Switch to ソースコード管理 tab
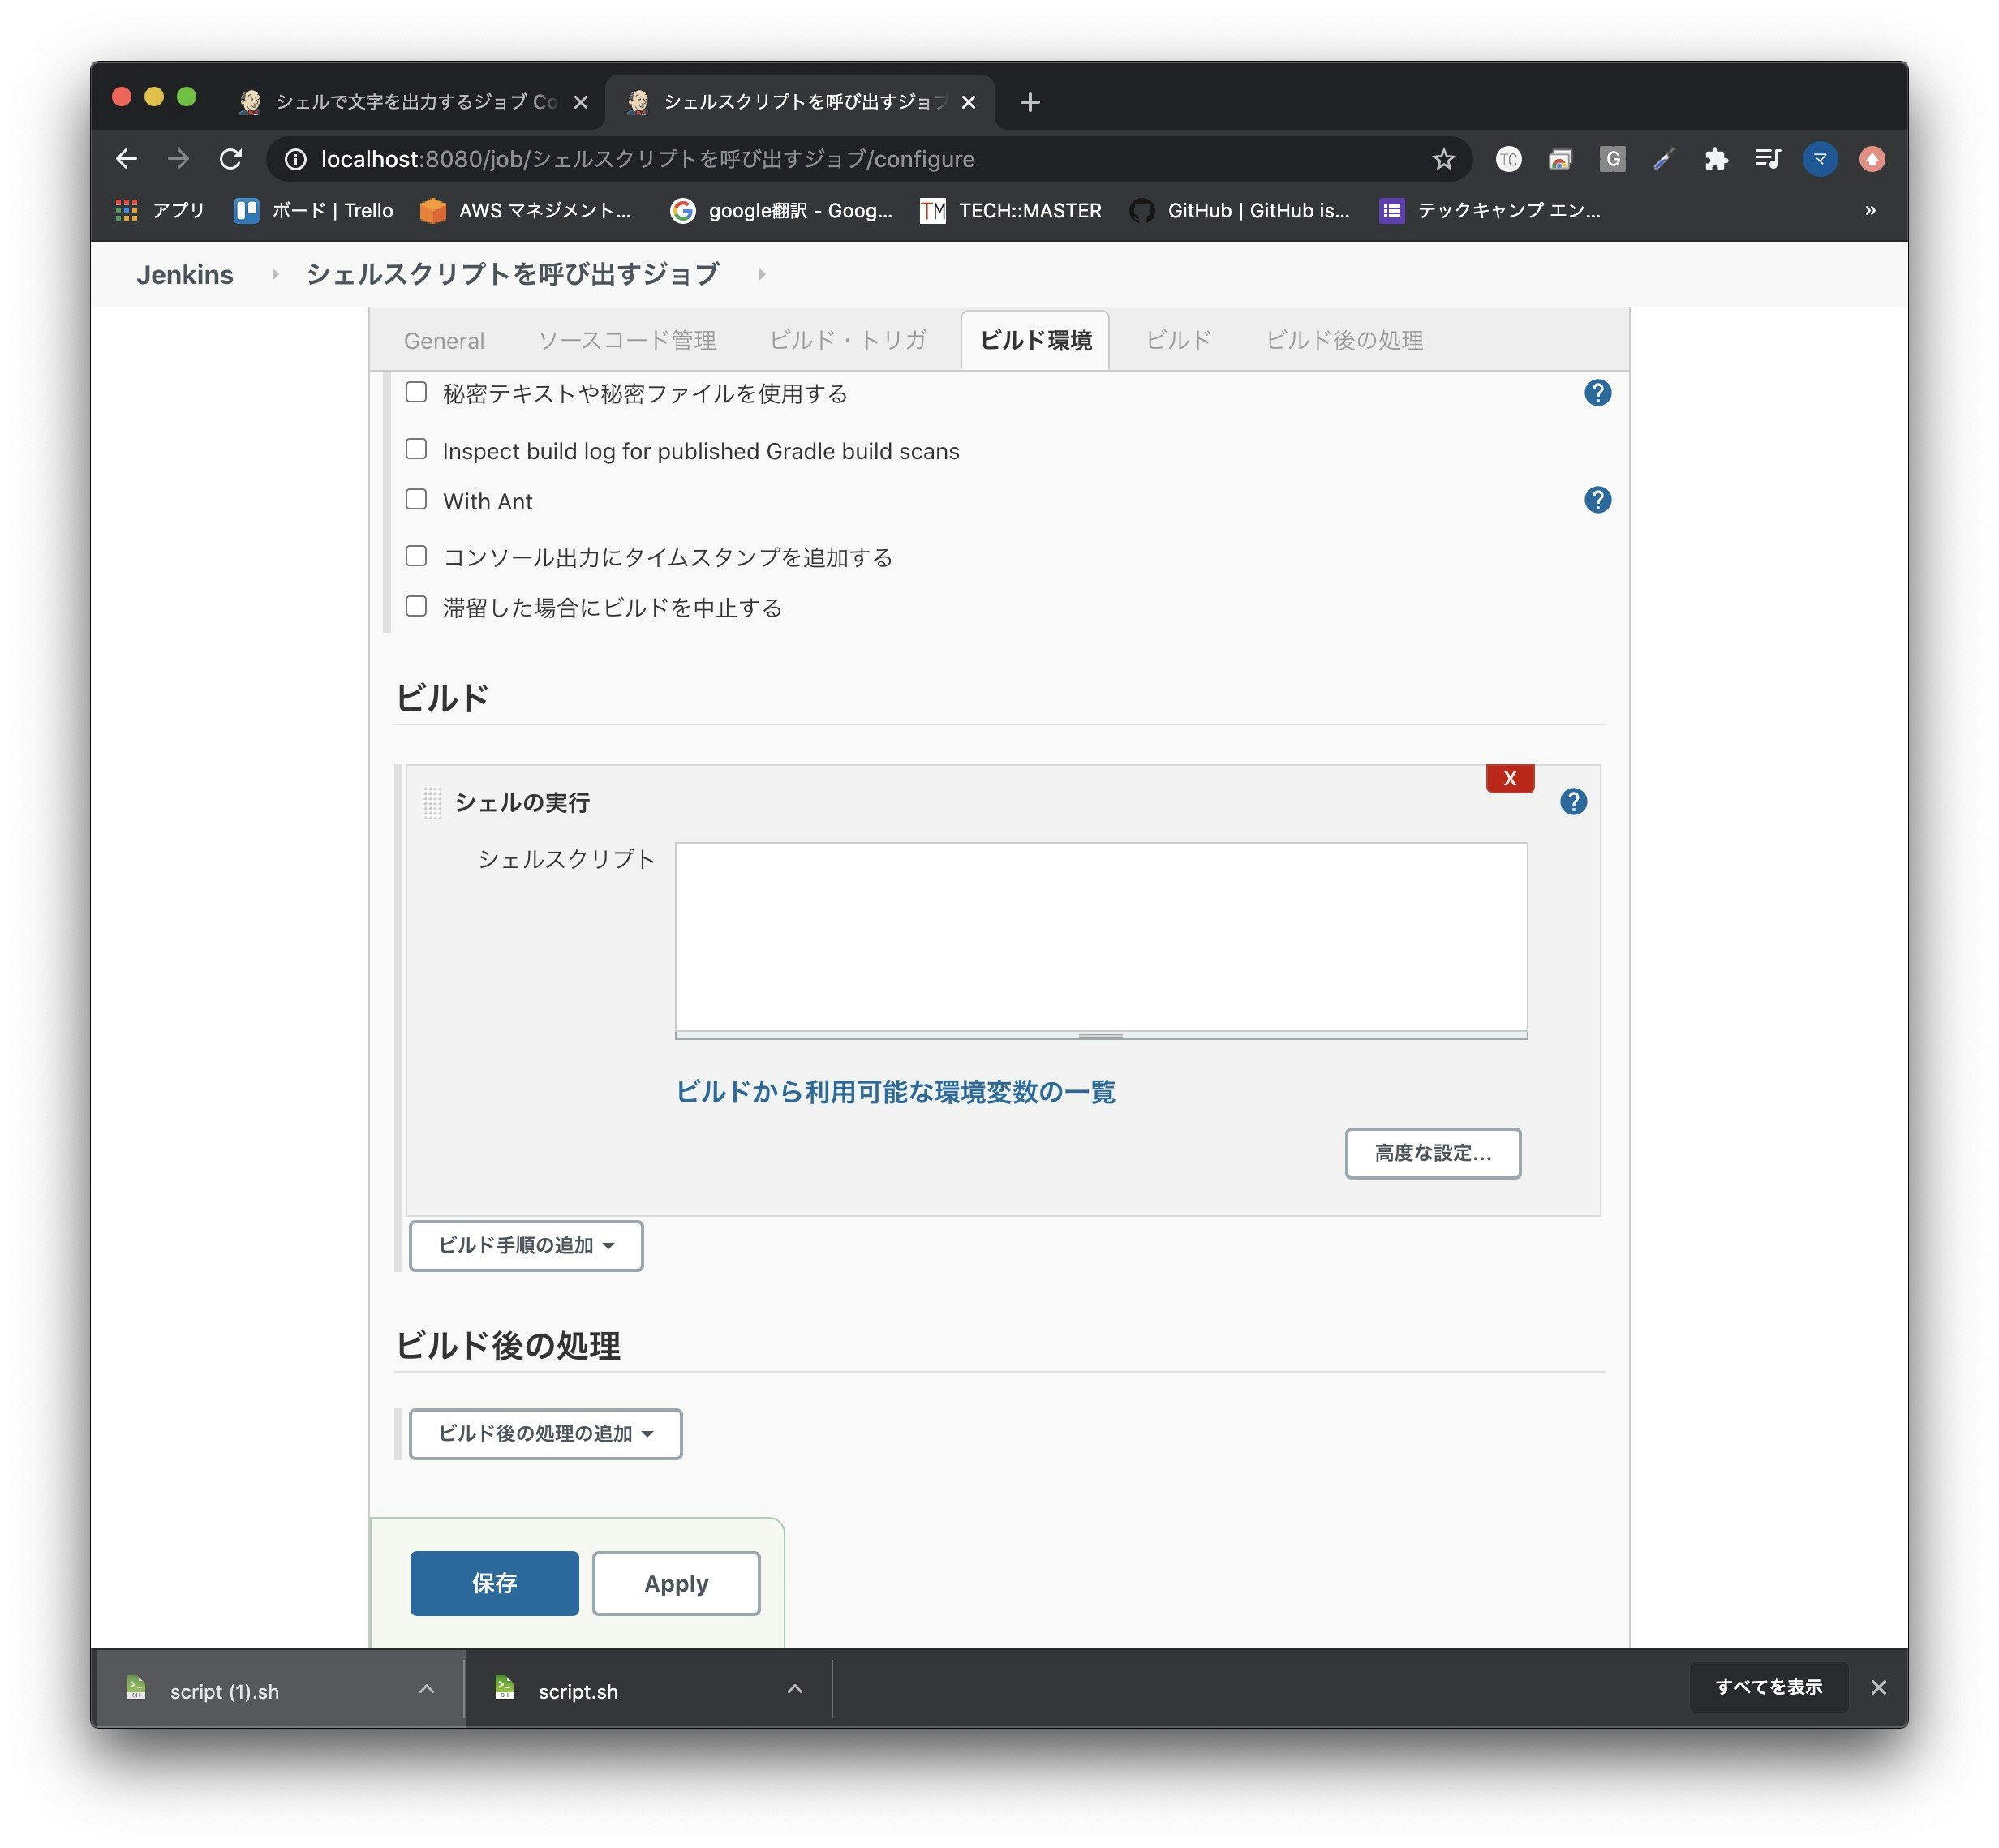 627,341
